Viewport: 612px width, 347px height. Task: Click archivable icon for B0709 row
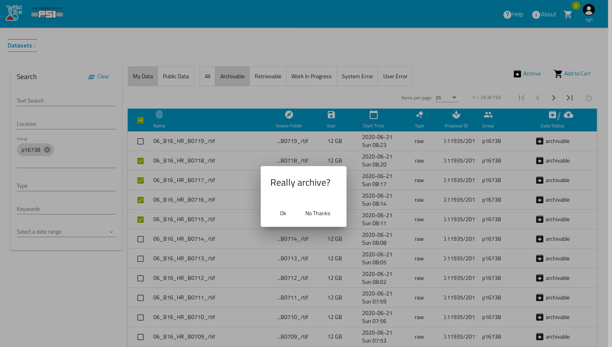[x=540, y=337]
